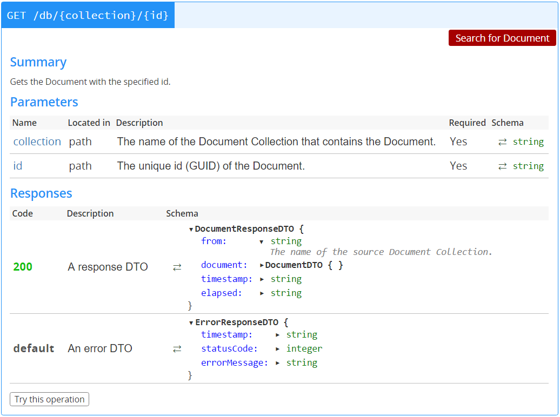Screen dimensions: 560x417
Task: Click the Schema column header in Responses table
Action: tap(182, 213)
